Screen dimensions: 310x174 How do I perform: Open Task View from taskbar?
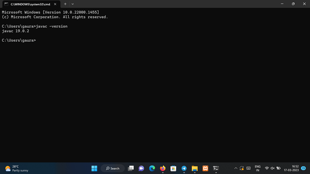tap(131, 168)
